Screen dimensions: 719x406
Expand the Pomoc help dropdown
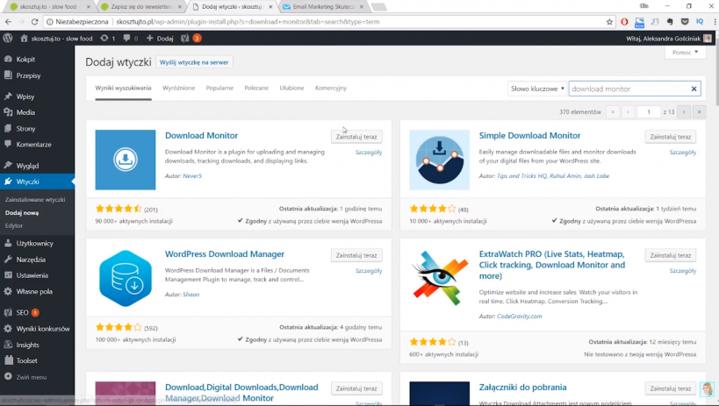click(685, 53)
